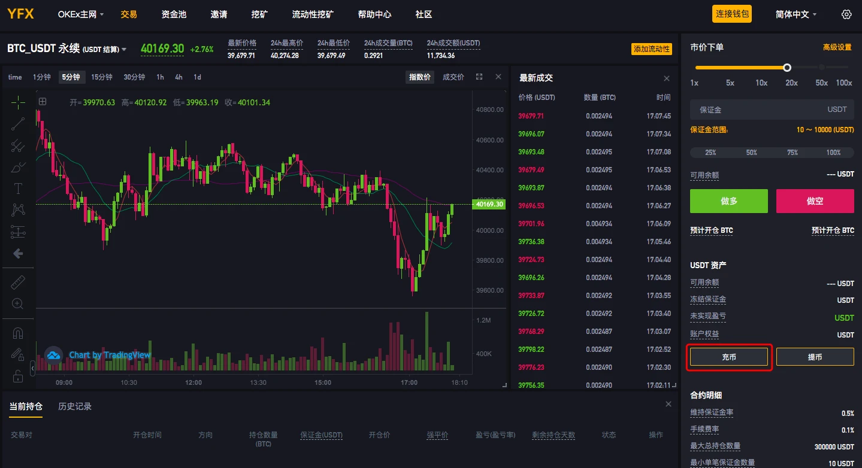Viewport: 862px width, 468px height.
Task: Click the red 做空 button
Action: click(x=815, y=201)
